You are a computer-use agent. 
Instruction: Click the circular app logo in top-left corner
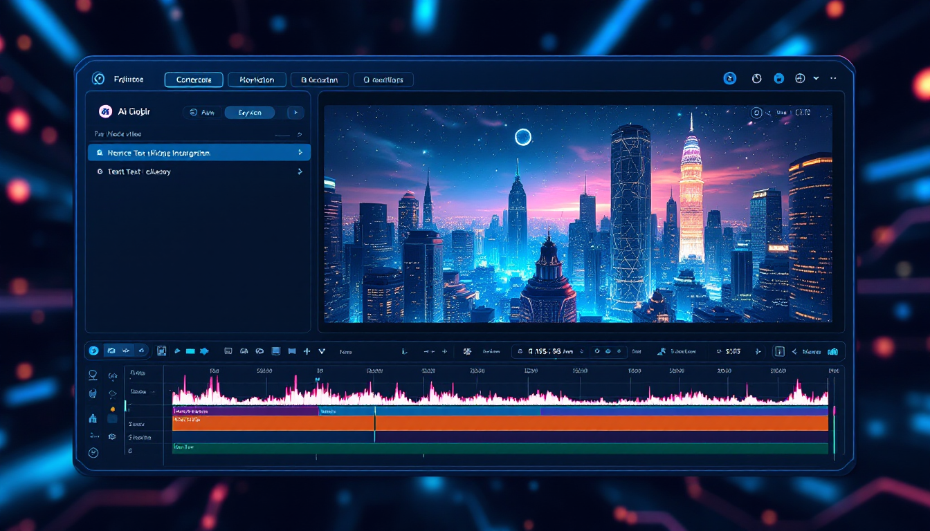tap(98, 80)
